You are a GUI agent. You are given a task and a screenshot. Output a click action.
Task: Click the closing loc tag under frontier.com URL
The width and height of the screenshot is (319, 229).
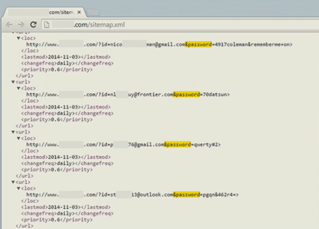(30, 101)
